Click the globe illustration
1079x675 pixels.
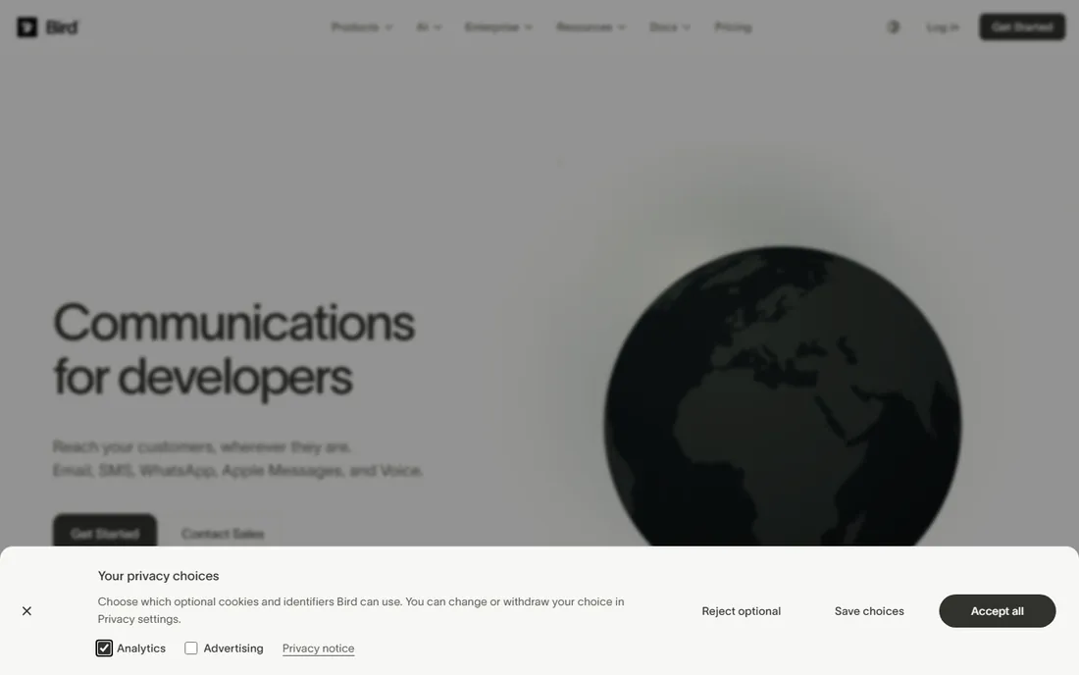tap(783, 396)
